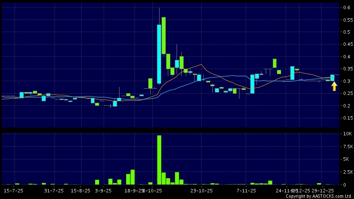Select the 15-7-25 date label
The height and width of the screenshot is (199, 354).
click(12, 191)
